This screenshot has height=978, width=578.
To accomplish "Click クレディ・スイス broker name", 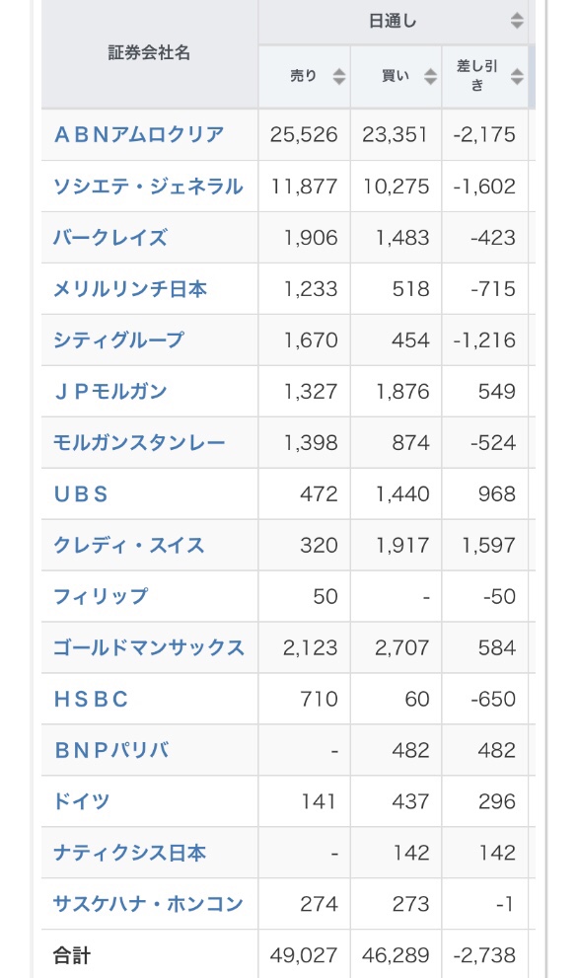I will (x=128, y=545).
